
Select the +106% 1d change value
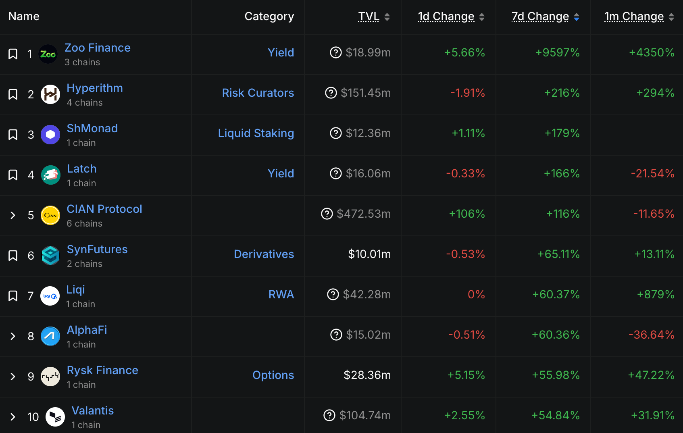[467, 214]
